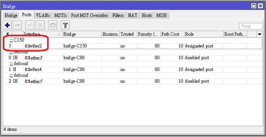This screenshot has height=137, width=266.
Task: Sort by the Horizon column header
Action: point(110,34)
